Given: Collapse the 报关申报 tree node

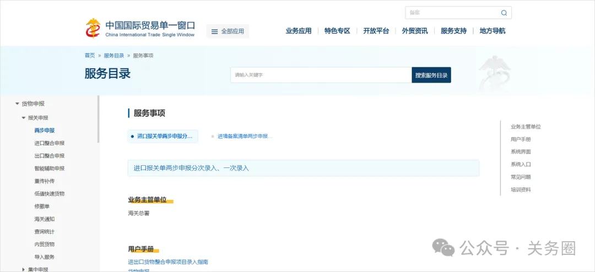Looking at the screenshot, I should point(24,118).
